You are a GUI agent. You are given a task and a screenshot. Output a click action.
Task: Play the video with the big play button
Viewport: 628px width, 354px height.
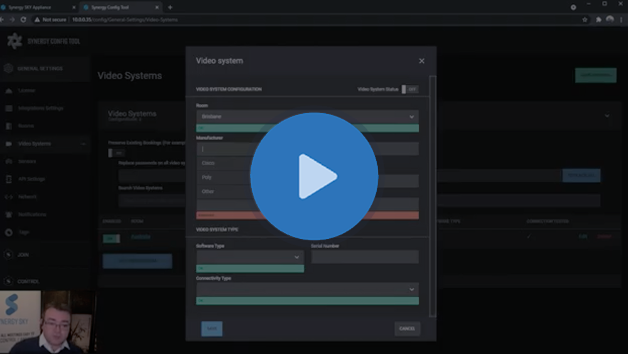coord(314,177)
